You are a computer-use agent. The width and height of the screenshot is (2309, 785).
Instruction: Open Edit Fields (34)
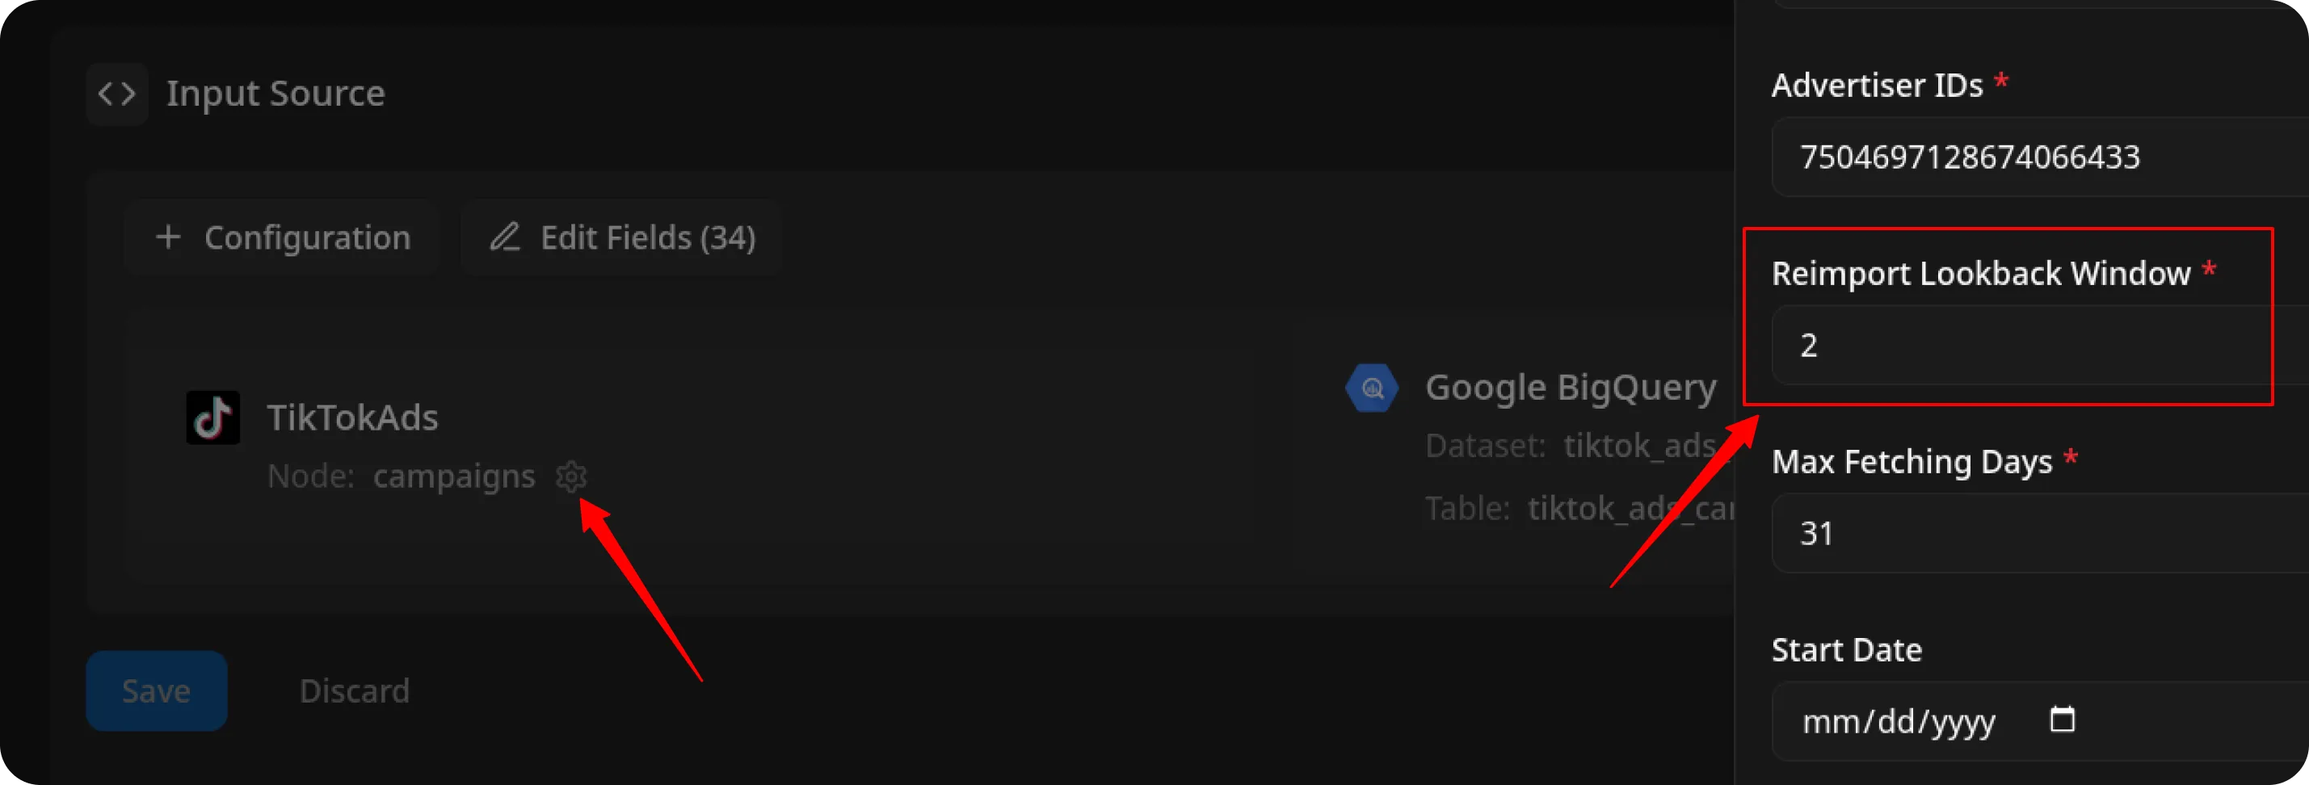621,237
